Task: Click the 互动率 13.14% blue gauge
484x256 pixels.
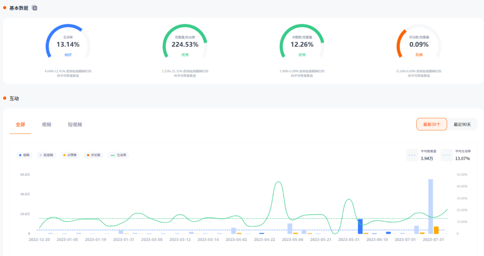Action: 68,41
